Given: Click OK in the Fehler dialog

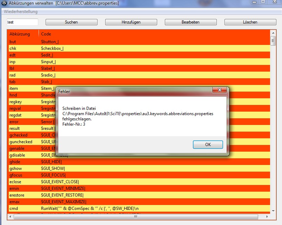Looking at the screenshot, I should [208, 145].
